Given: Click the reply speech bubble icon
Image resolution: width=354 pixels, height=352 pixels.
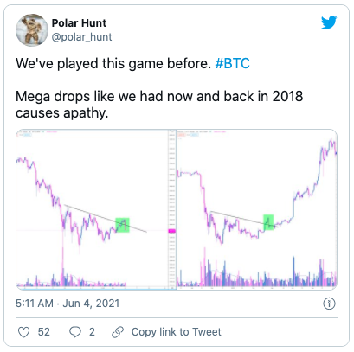Looking at the screenshot, I should coord(75,332).
